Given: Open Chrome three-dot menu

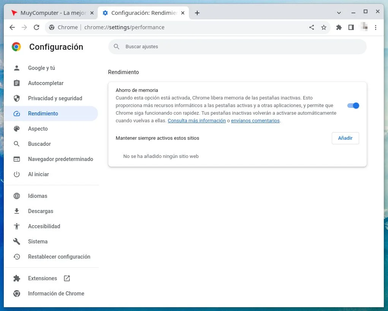Looking at the screenshot, I should point(375,27).
